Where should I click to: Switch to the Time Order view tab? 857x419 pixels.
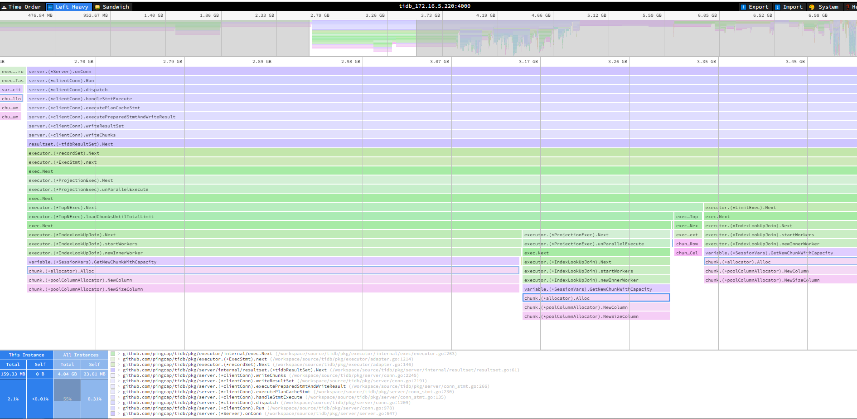[22, 7]
